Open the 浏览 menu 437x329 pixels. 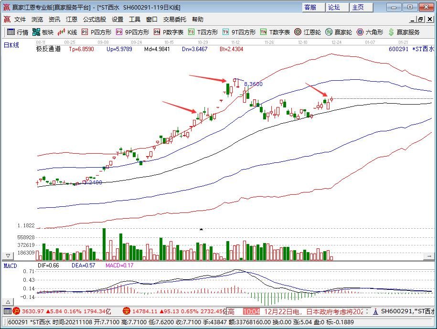(37, 19)
